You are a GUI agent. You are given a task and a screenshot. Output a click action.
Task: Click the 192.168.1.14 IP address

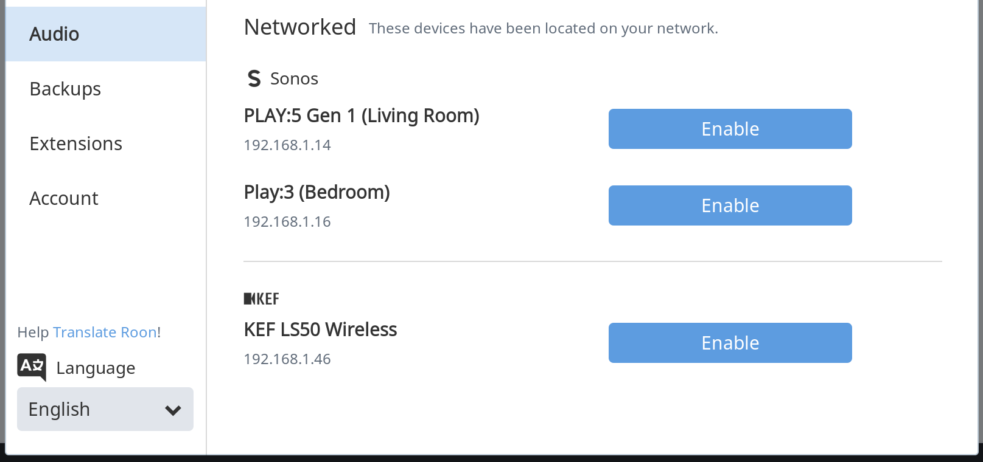[287, 145]
